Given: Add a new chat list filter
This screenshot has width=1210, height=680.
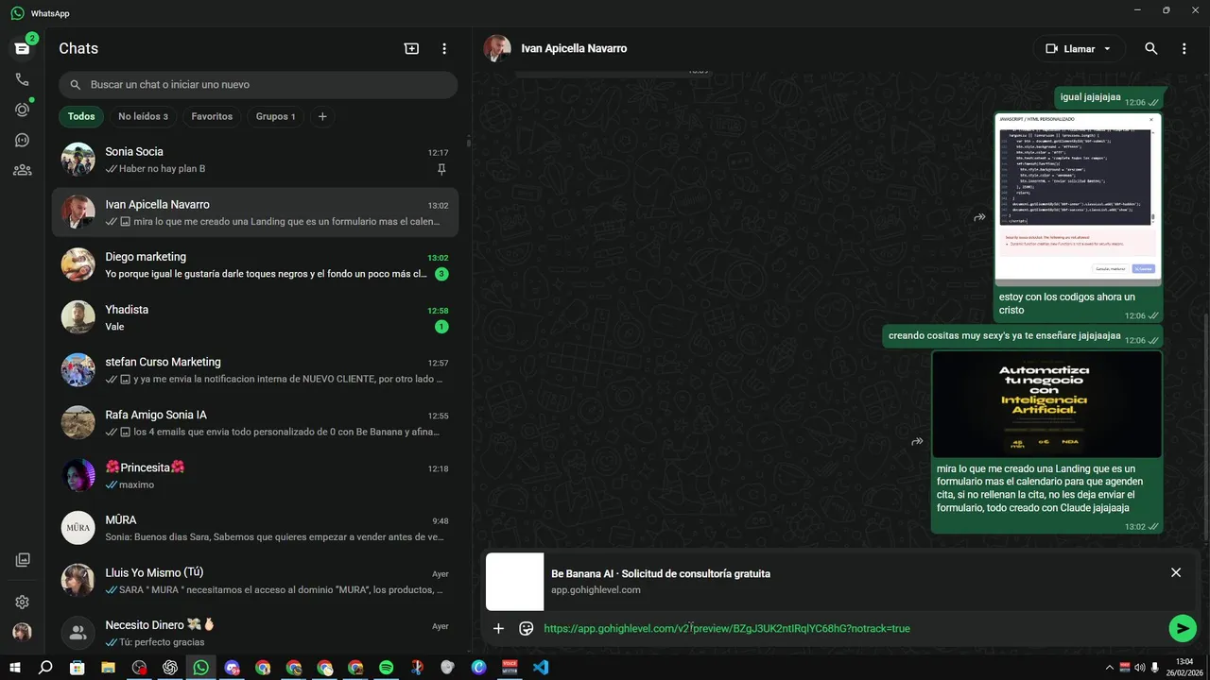Looking at the screenshot, I should pyautogui.click(x=322, y=116).
